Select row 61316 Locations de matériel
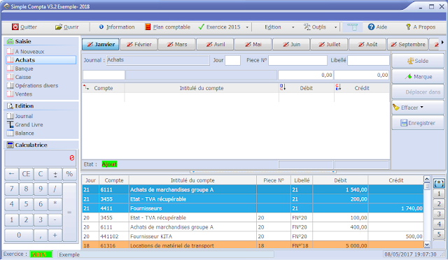448x260 pixels. tap(253, 245)
